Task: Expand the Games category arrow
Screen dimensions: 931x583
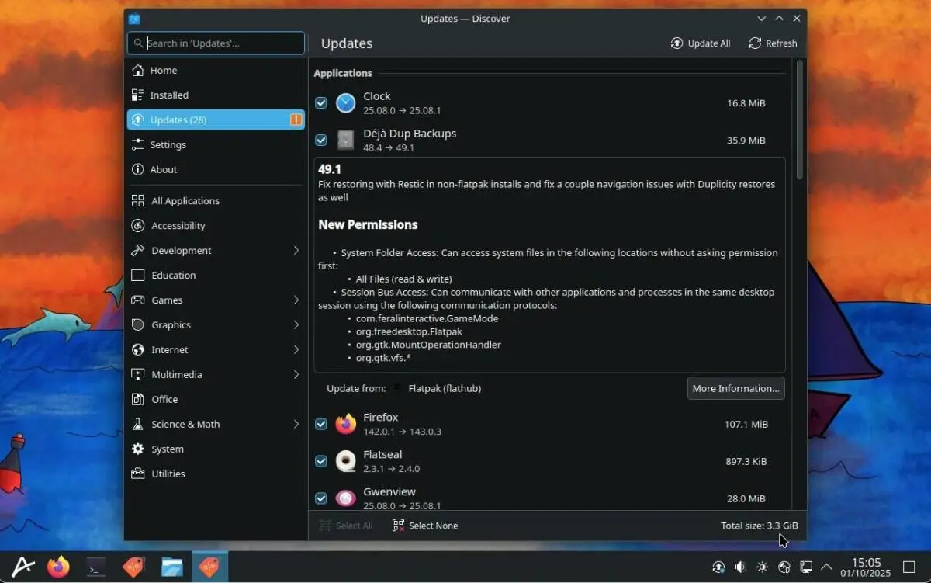Action: [296, 300]
